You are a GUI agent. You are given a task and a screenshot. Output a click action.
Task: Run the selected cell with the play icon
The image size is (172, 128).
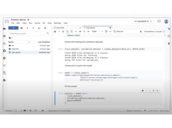(x=76, y=32)
